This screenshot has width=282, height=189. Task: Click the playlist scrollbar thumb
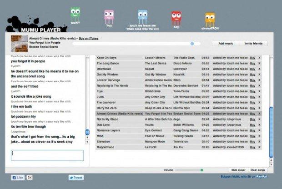(271, 132)
